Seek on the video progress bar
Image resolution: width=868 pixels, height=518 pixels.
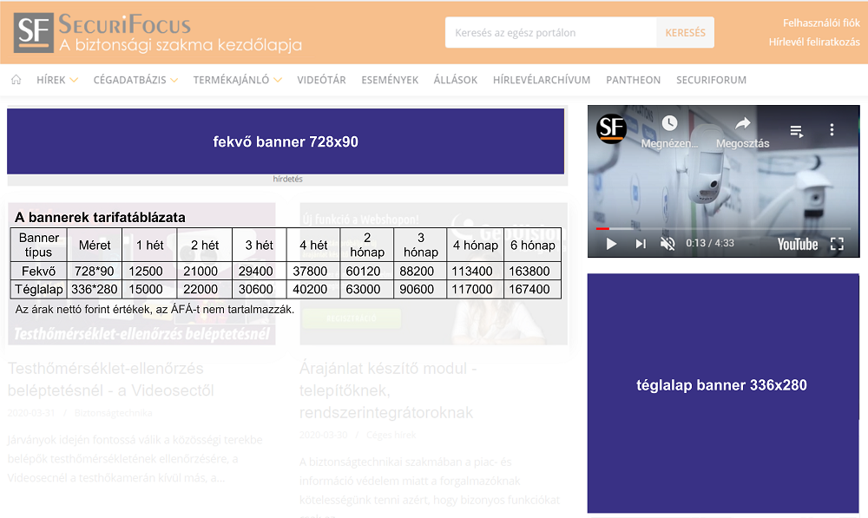tap(723, 228)
